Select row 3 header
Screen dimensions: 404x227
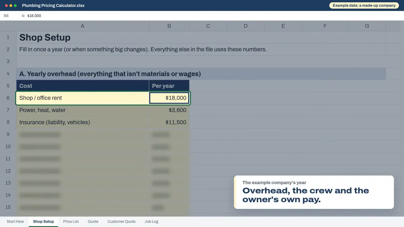pos(8,61)
